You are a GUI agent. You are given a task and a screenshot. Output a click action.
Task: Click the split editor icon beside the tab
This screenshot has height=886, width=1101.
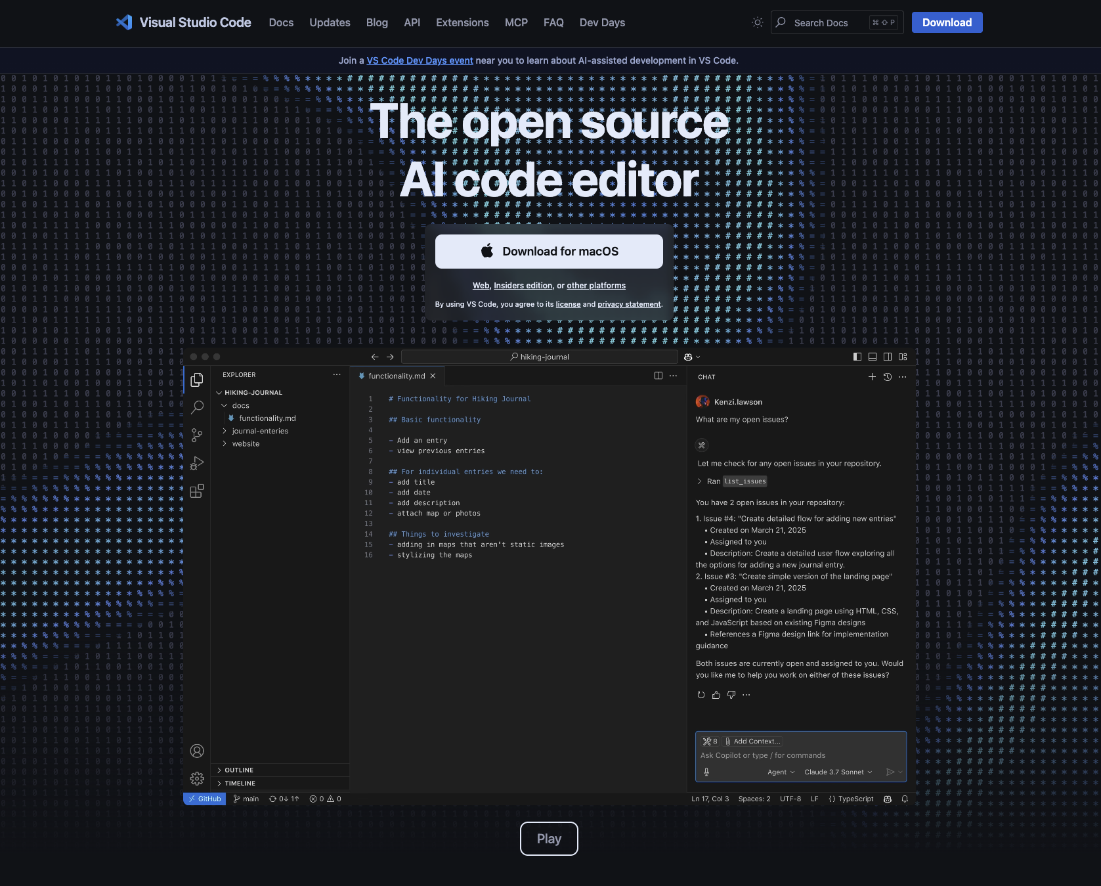pyautogui.click(x=658, y=376)
